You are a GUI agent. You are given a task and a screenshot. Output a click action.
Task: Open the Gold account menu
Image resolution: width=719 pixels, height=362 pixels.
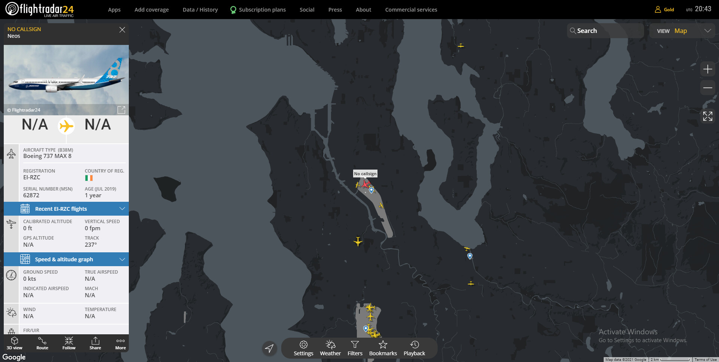tap(664, 10)
